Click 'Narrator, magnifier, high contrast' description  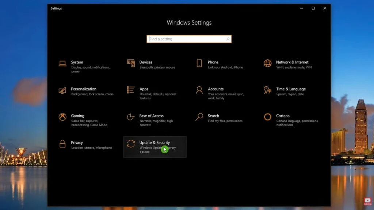[156, 123]
